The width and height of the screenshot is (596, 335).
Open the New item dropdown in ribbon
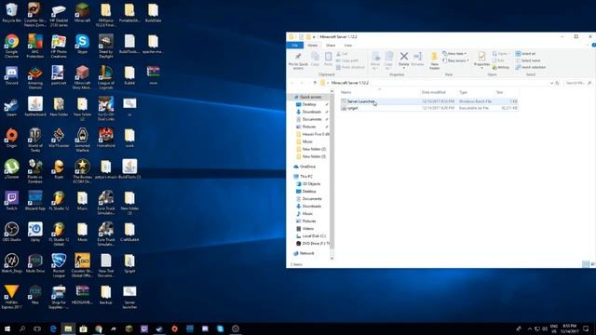tap(454, 54)
